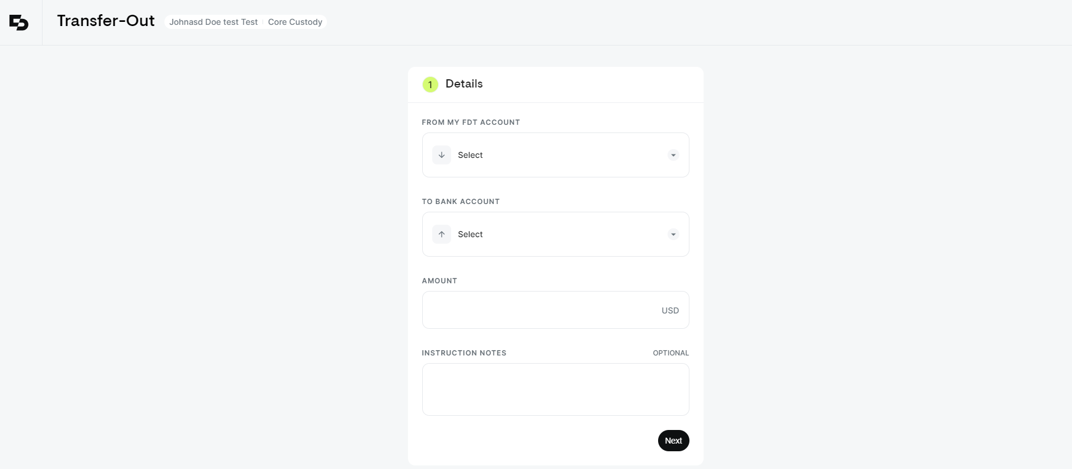The width and height of the screenshot is (1072, 469).
Task: Click the Transfer-Out page title
Action: [106, 21]
